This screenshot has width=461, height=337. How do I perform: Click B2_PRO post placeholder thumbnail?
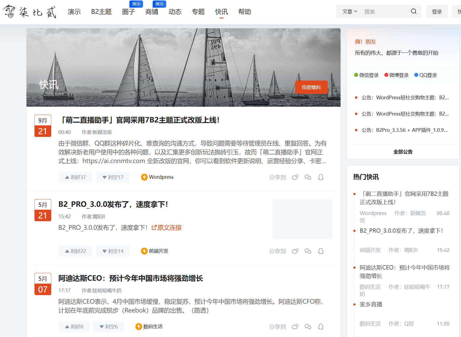pos(302,219)
